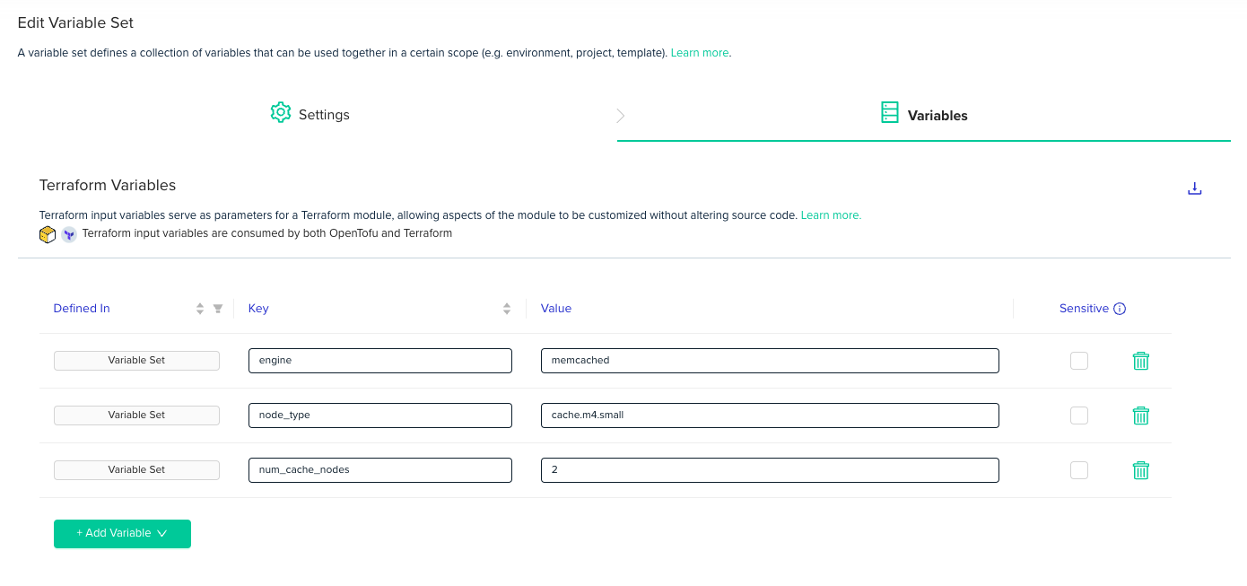Switch to the Settings step tab
This screenshot has height=586, width=1247.
click(310, 115)
